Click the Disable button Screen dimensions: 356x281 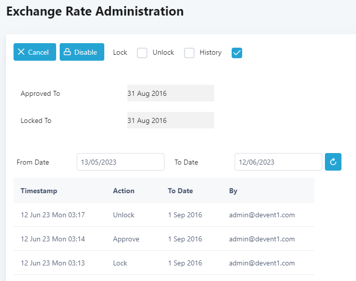point(82,52)
